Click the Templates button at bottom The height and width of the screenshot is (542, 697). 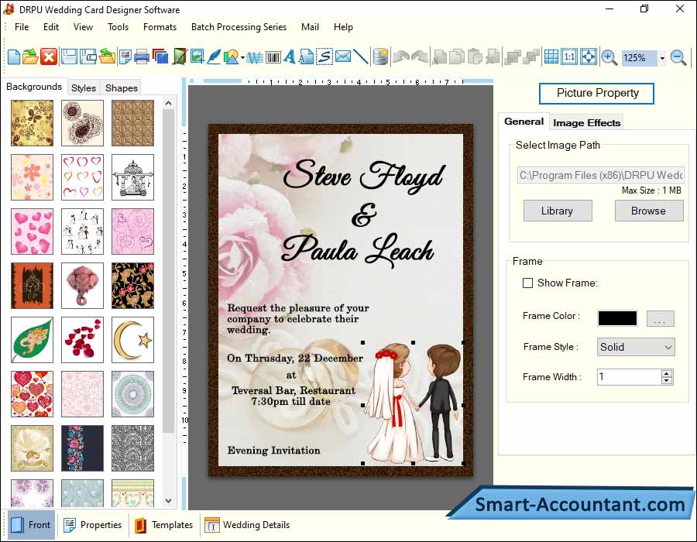tap(164, 525)
